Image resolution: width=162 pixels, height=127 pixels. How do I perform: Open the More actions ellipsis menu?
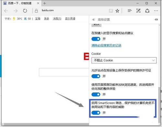click(156, 11)
